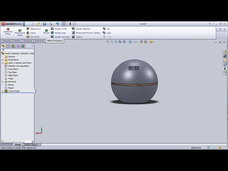Activate the Select cursor tool
Screen dimensions: 228x171
click(x=63, y=24)
